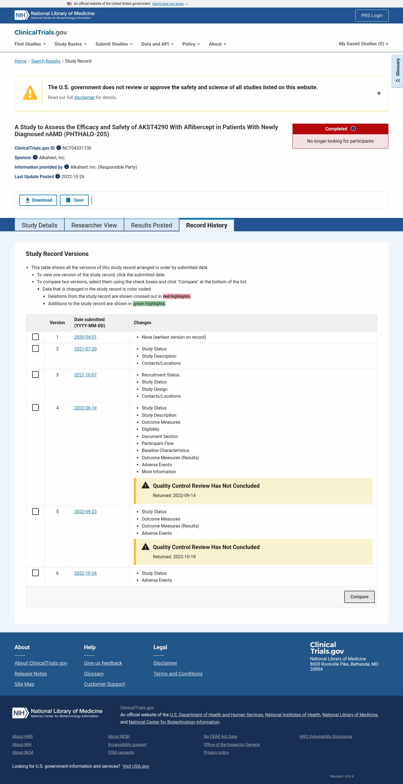Click the info icon beside Last Update Posted

pyautogui.click(x=58, y=176)
